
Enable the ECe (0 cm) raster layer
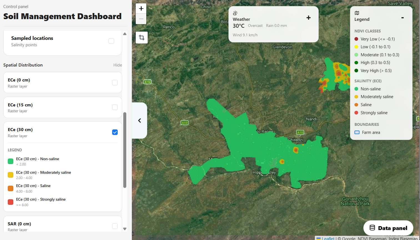115,83
